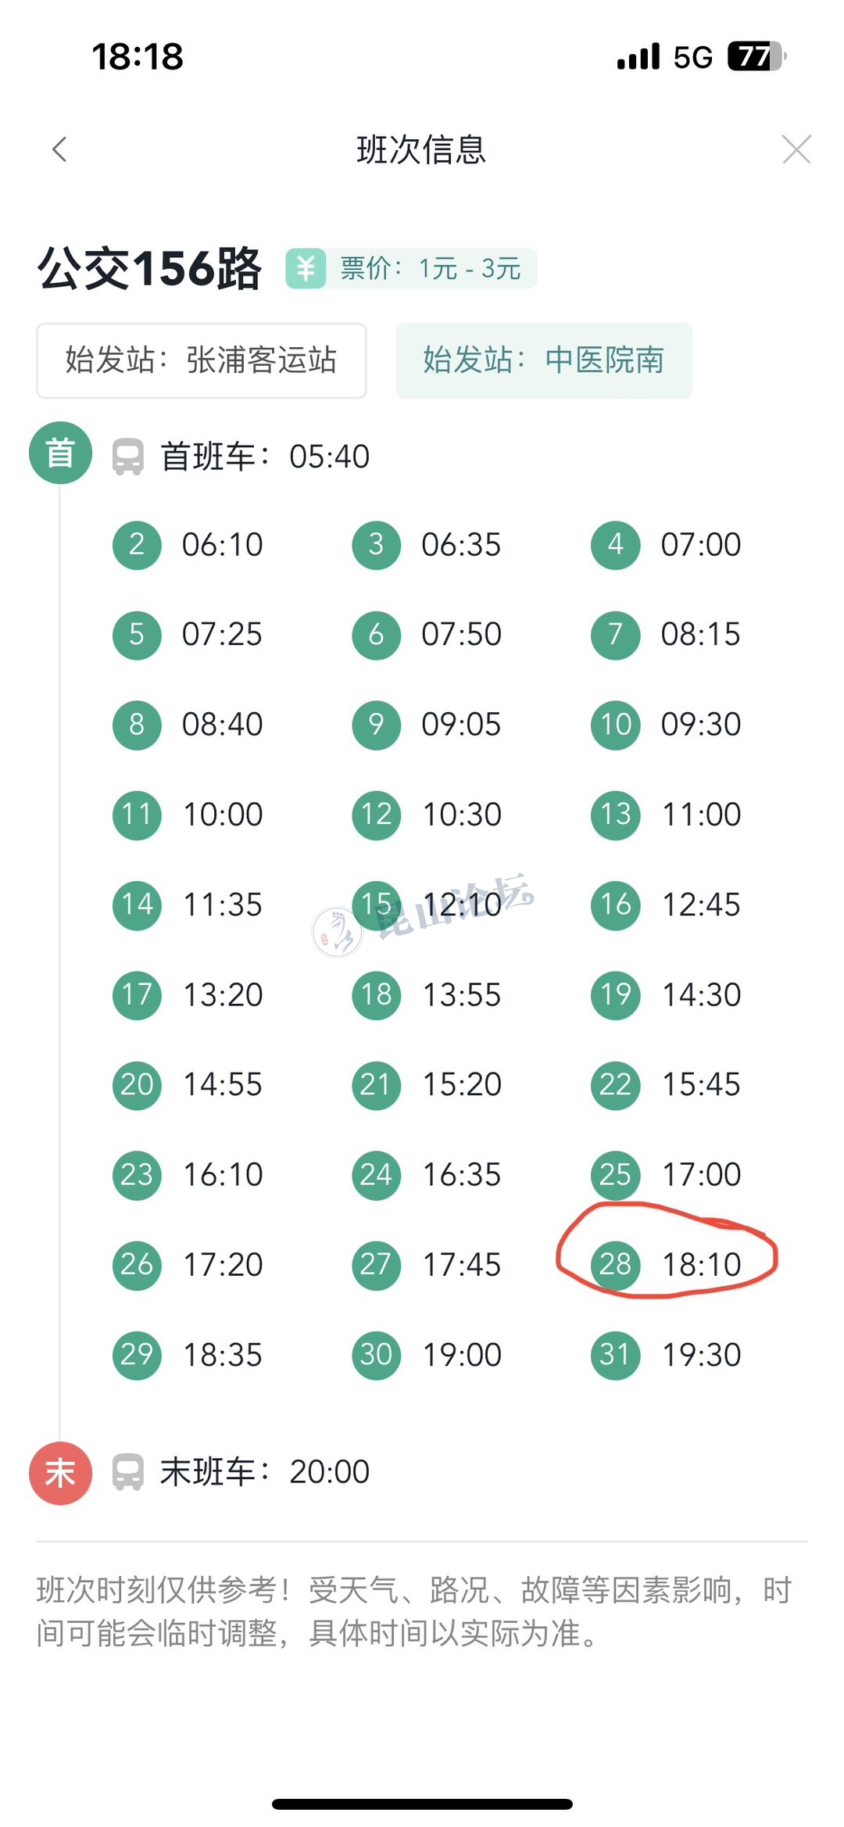Select the 07:00 departure time
The height and width of the screenshot is (1827, 844).
click(701, 545)
